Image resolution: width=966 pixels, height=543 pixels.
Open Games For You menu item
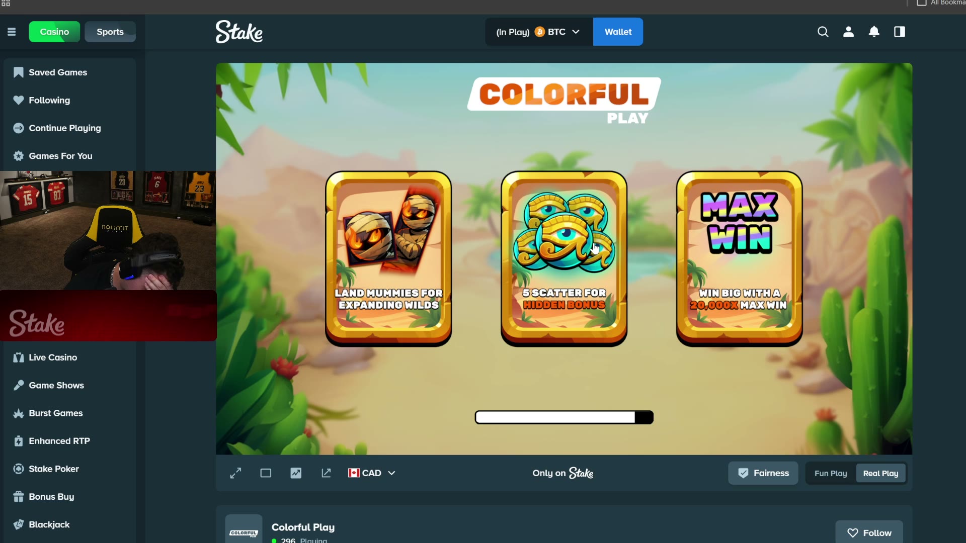(x=69, y=156)
